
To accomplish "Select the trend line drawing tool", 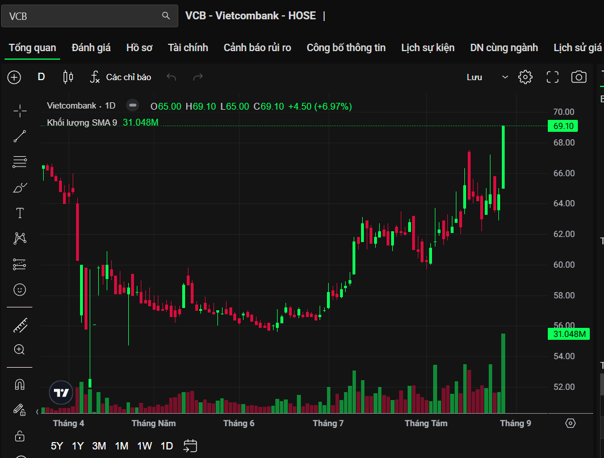I will click(20, 136).
